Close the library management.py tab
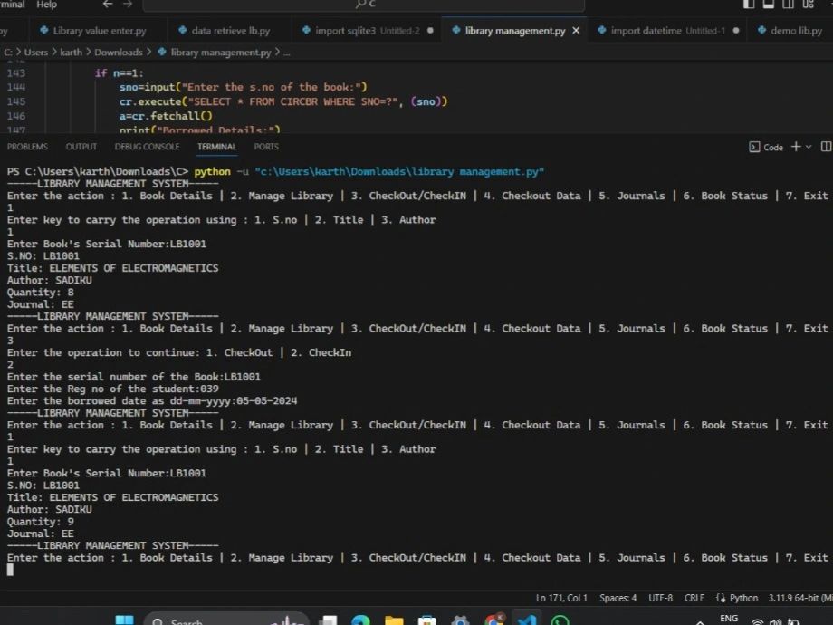This screenshot has width=833, height=625. (575, 30)
